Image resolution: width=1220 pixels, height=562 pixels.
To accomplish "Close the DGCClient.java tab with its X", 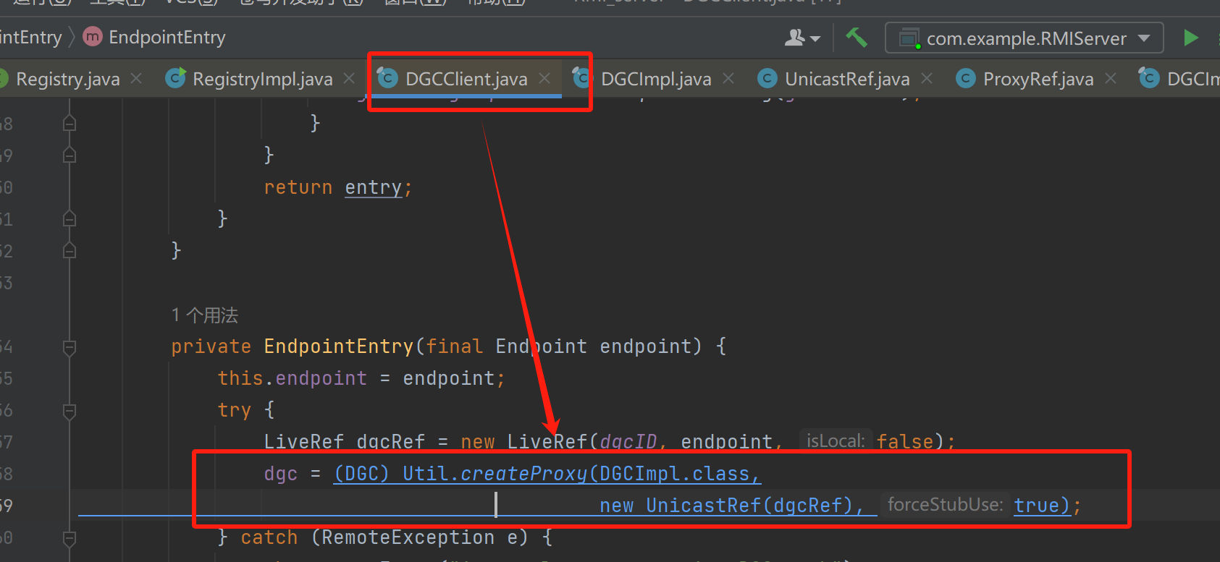I will pyautogui.click(x=544, y=78).
